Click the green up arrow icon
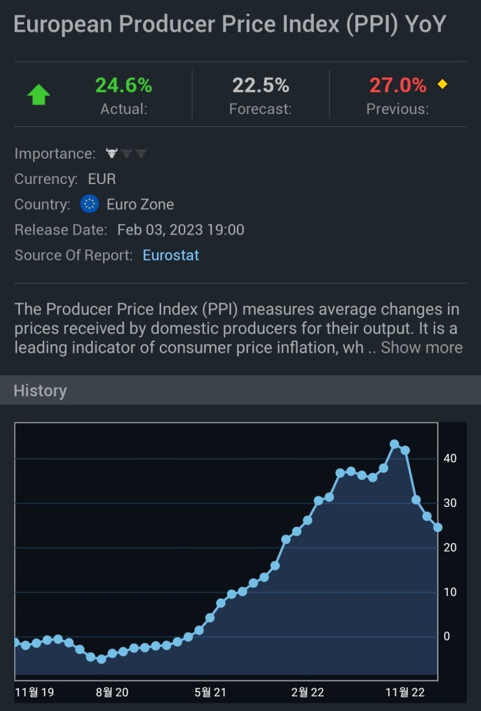Image resolution: width=481 pixels, height=711 pixels. tap(38, 95)
